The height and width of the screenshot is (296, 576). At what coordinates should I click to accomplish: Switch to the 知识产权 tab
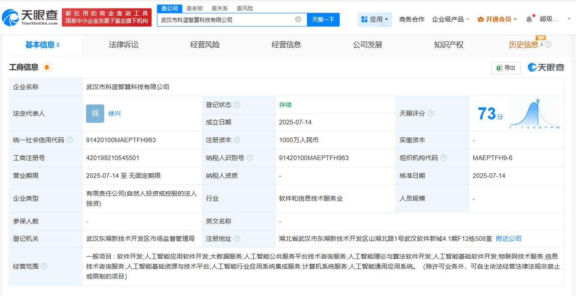tap(448, 45)
